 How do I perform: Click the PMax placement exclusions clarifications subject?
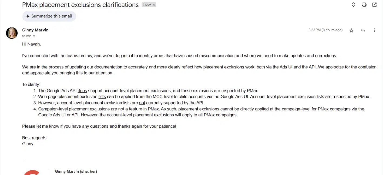[80, 5]
